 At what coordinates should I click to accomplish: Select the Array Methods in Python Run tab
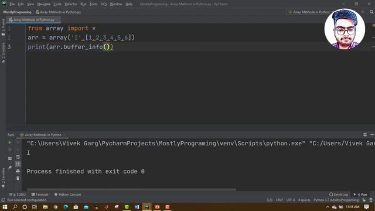43,135
